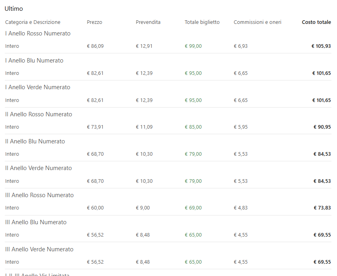Click '€ 82,61' in I Anello Blu row
This screenshot has height=276, width=337.
point(95,73)
